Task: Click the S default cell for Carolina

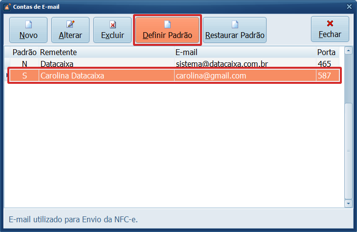Action: click(24, 76)
